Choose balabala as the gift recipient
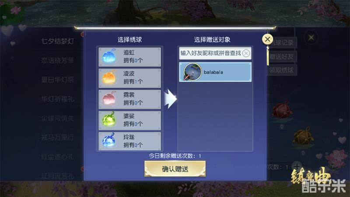 point(215,72)
